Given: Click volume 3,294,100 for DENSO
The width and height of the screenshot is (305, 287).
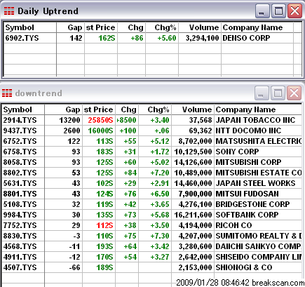Looking at the screenshot, I should click(x=202, y=38).
